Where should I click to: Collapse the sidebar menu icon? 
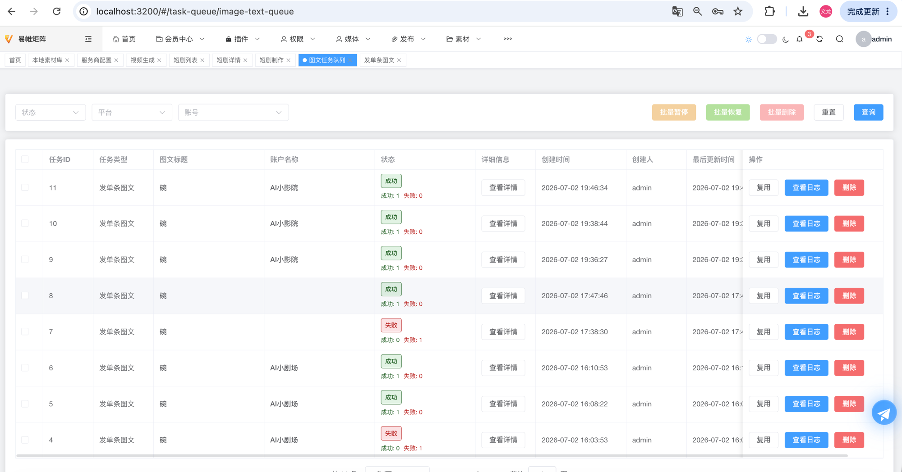[x=88, y=39]
